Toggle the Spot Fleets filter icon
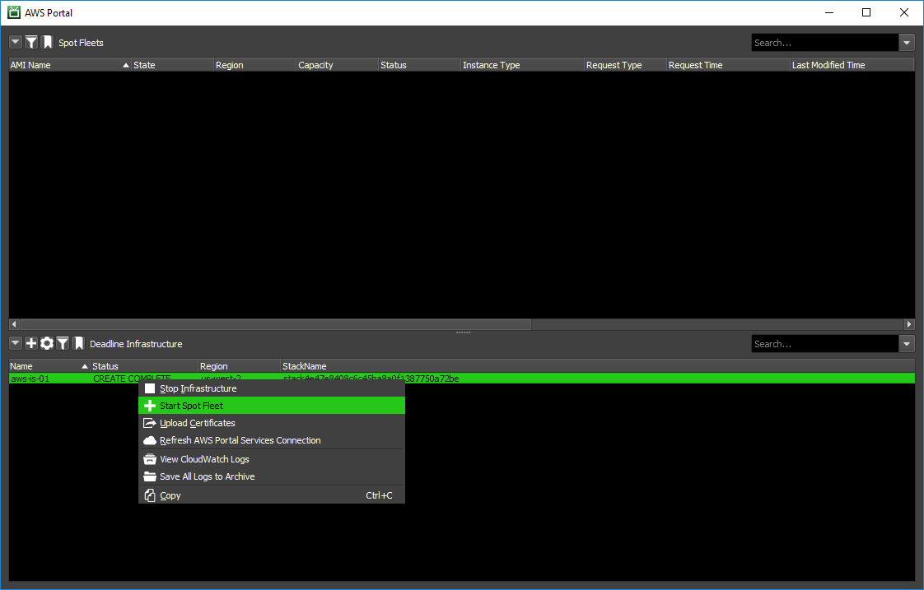Image resolution: width=924 pixels, height=590 pixels. (x=31, y=43)
